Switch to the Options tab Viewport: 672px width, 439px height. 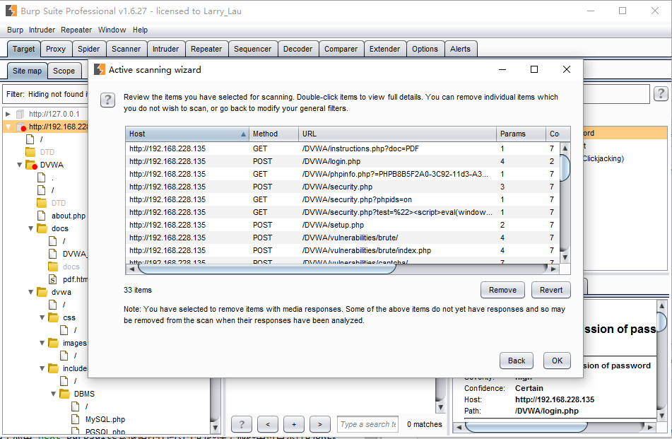pyautogui.click(x=425, y=49)
